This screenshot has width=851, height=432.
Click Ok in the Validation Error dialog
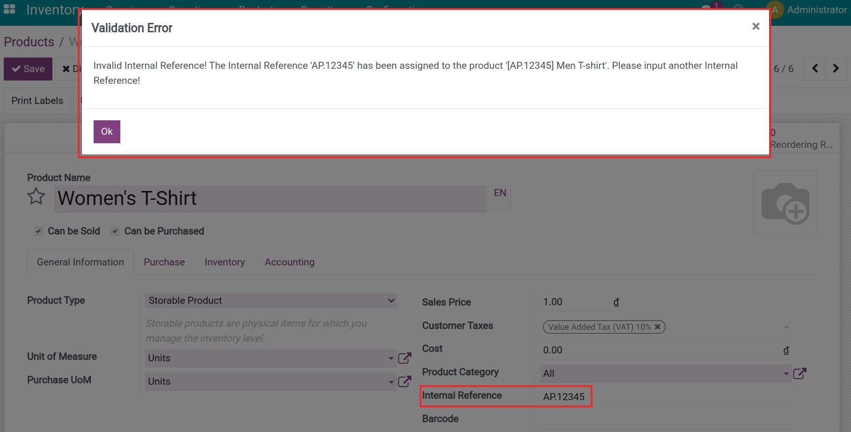(x=106, y=132)
